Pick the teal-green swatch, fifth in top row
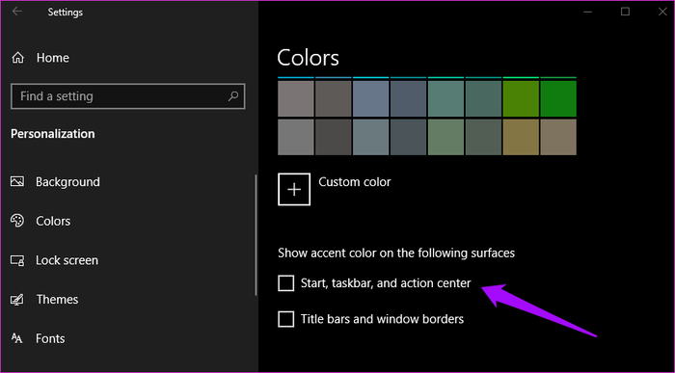This screenshot has height=373, width=675. pos(445,98)
